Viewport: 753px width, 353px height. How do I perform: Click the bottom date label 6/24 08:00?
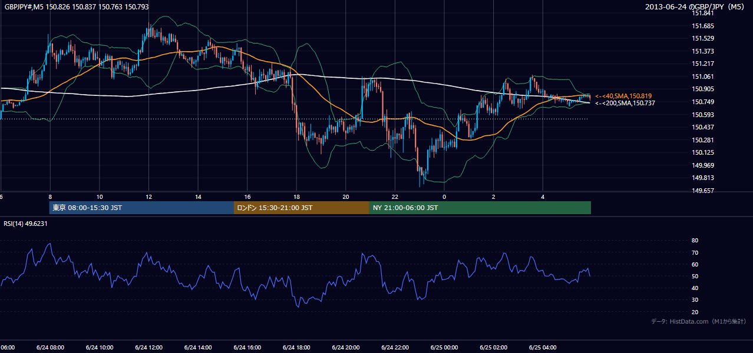[50, 347]
